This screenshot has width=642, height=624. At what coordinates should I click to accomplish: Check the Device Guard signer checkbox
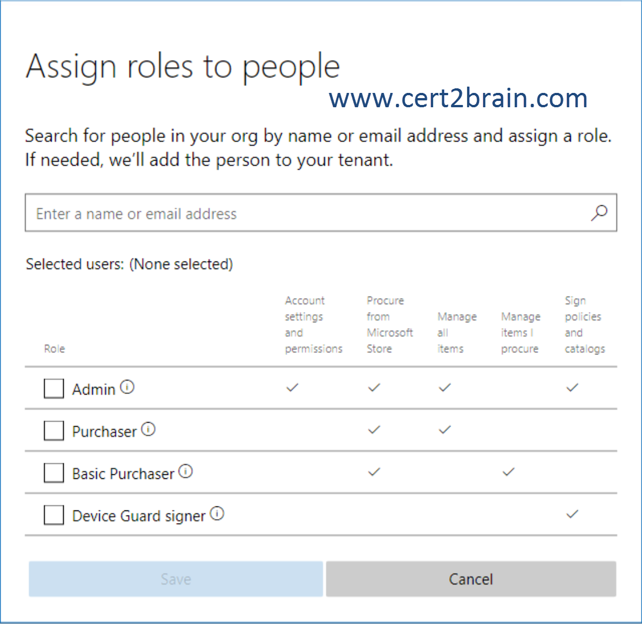pos(53,515)
